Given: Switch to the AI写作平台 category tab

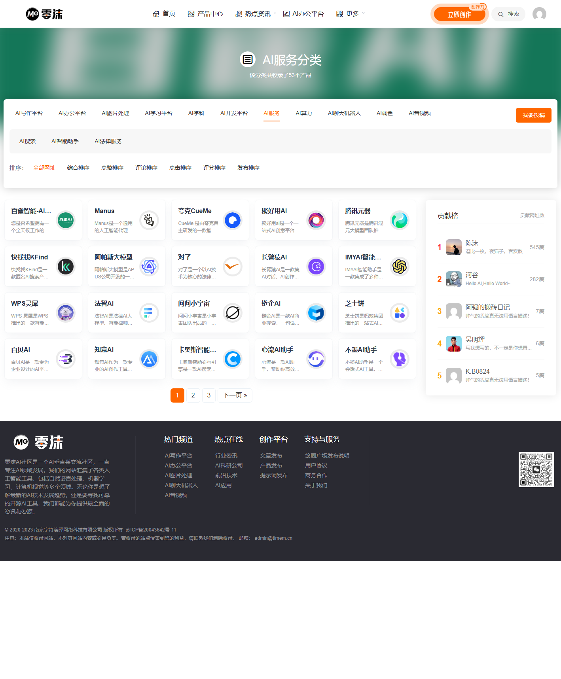Looking at the screenshot, I should pos(29,113).
